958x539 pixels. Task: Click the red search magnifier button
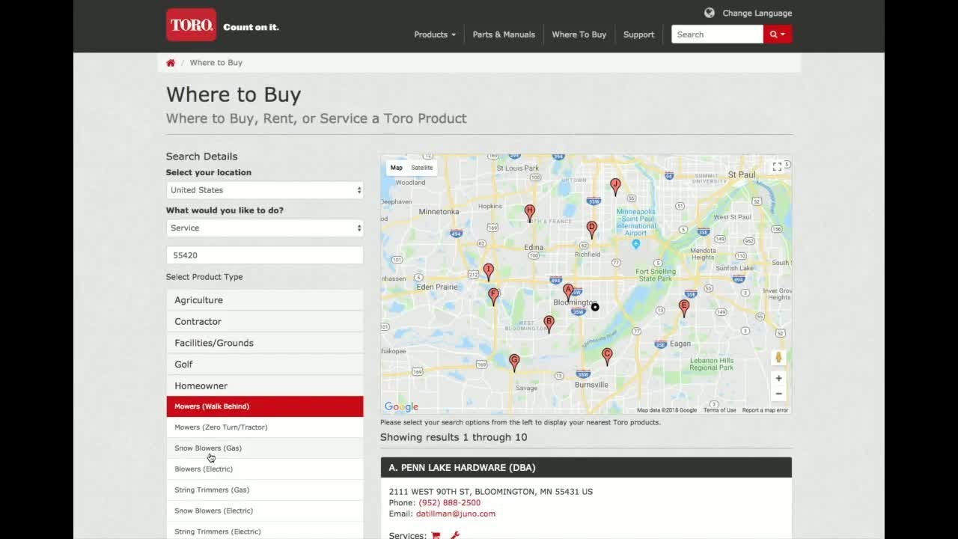coord(778,34)
